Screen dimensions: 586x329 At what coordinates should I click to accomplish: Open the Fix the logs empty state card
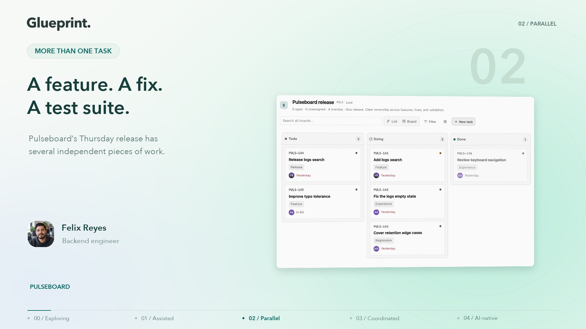pos(407,201)
